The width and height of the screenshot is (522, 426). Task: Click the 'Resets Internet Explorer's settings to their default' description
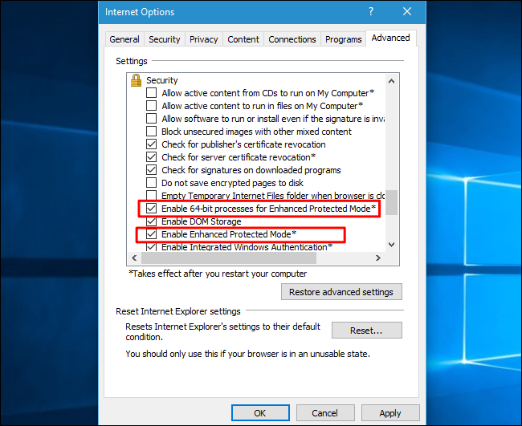(x=222, y=331)
